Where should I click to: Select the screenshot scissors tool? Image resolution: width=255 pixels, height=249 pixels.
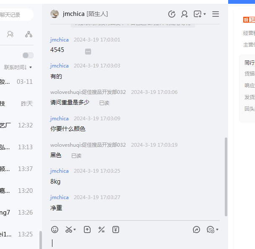[69, 230]
